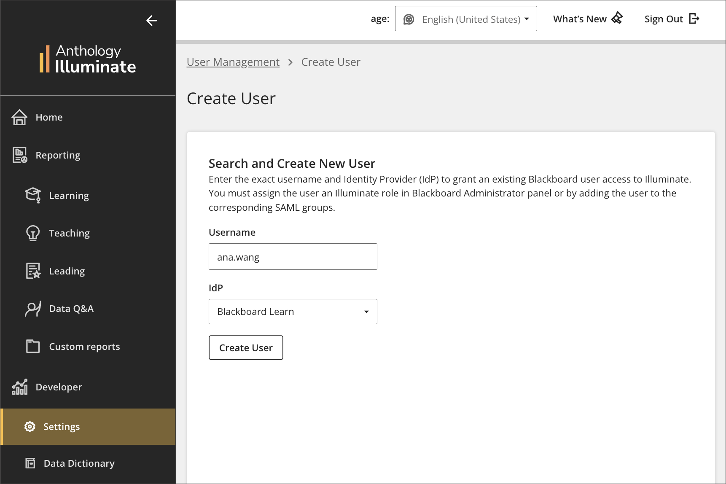The width and height of the screenshot is (726, 484).
Task: Open Data Dictionary from the sidebar icon
Action: tap(30, 463)
